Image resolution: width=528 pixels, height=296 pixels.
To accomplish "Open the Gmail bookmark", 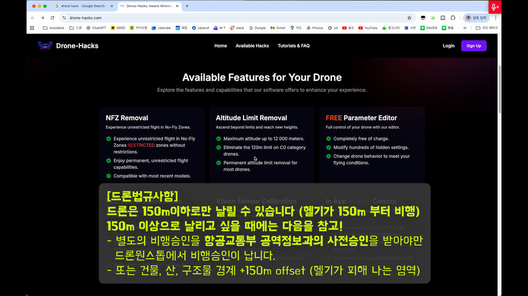I will [x=278, y=28].
